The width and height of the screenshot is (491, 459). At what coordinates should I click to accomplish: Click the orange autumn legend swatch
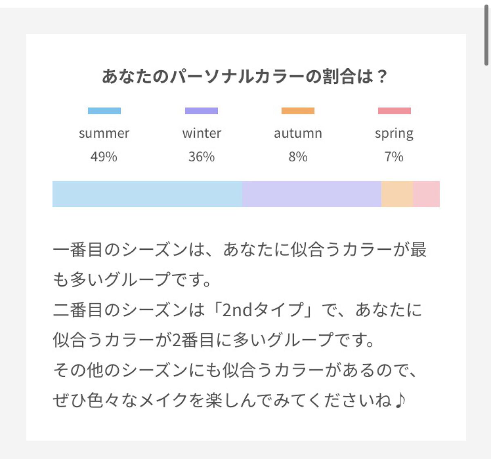tap(298, 111)
